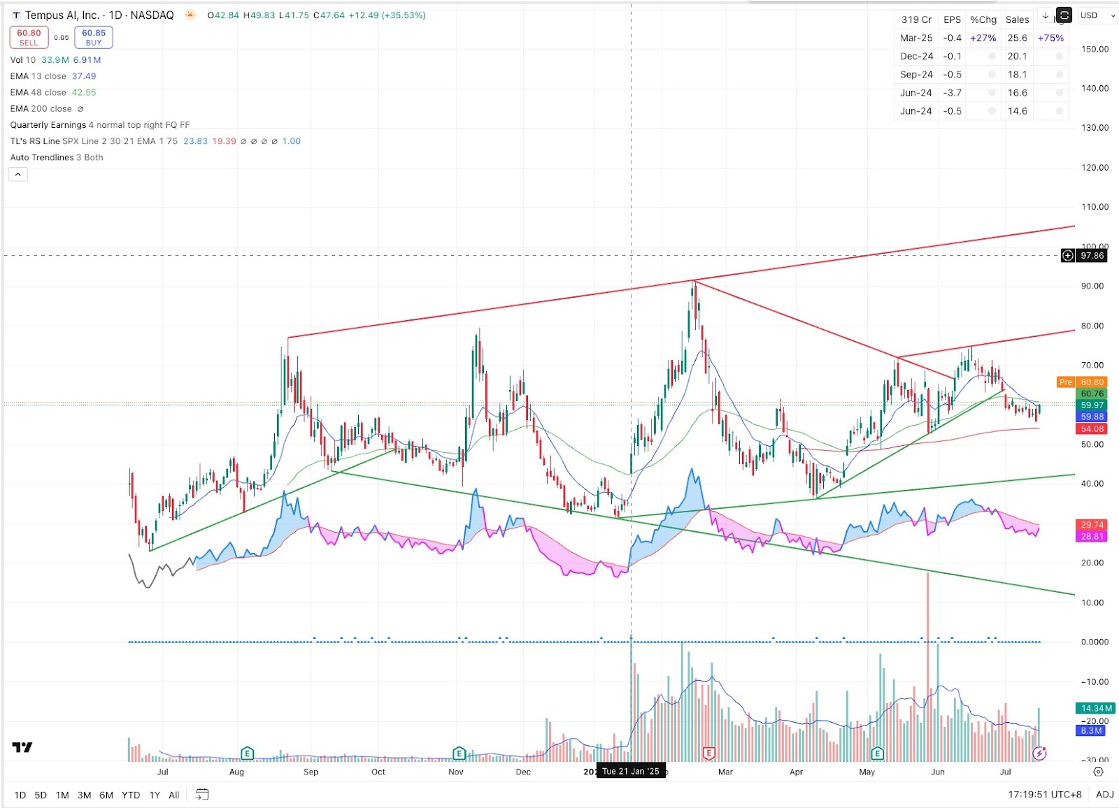The height and width of the screenshot is (808, 1119).
Task: Click the magenta 28.81 RS line label
Action: point(1092,536)
